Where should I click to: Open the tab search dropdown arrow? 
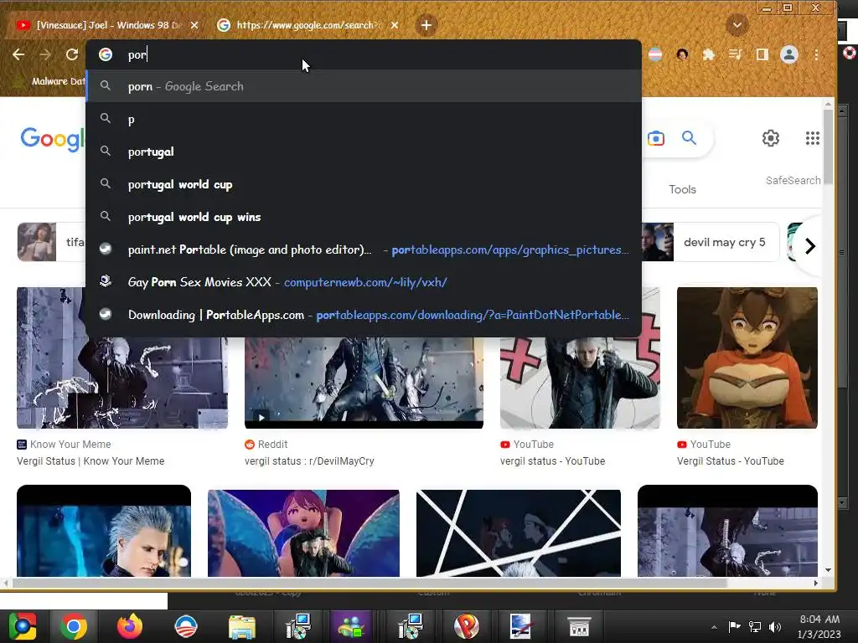pos(737,25)
